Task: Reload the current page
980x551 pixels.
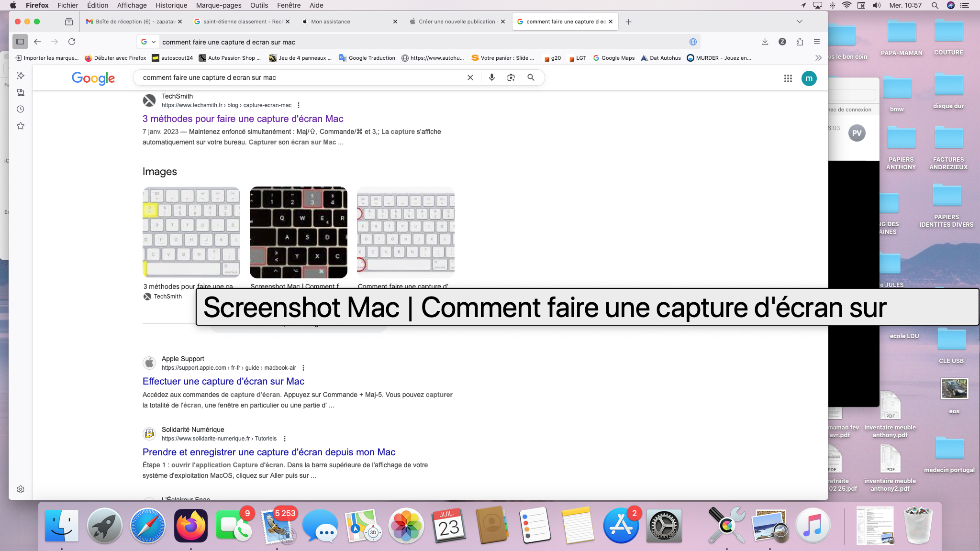Action: point(72,42)
